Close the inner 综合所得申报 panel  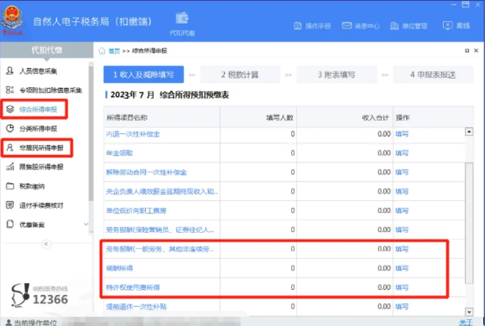[477, 50]
